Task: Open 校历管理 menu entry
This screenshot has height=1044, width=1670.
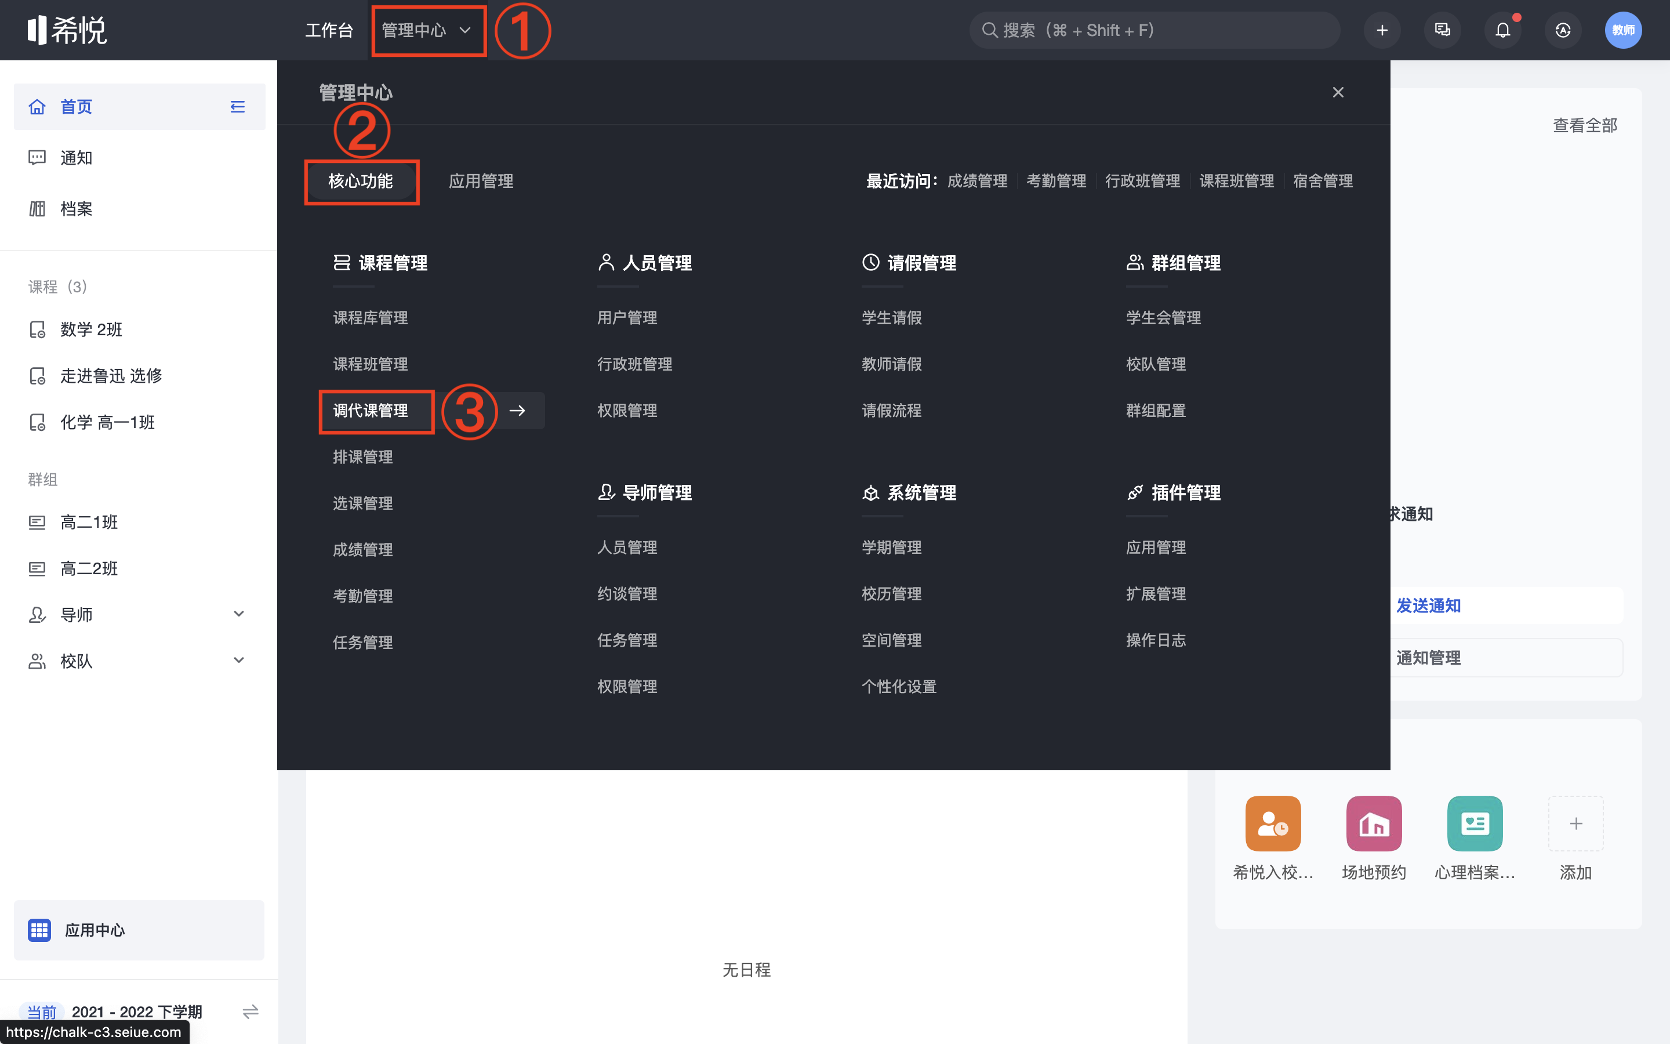Action: click(x=892, y=594)
